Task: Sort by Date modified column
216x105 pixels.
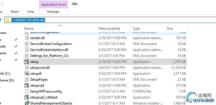Action: [109, 29]
